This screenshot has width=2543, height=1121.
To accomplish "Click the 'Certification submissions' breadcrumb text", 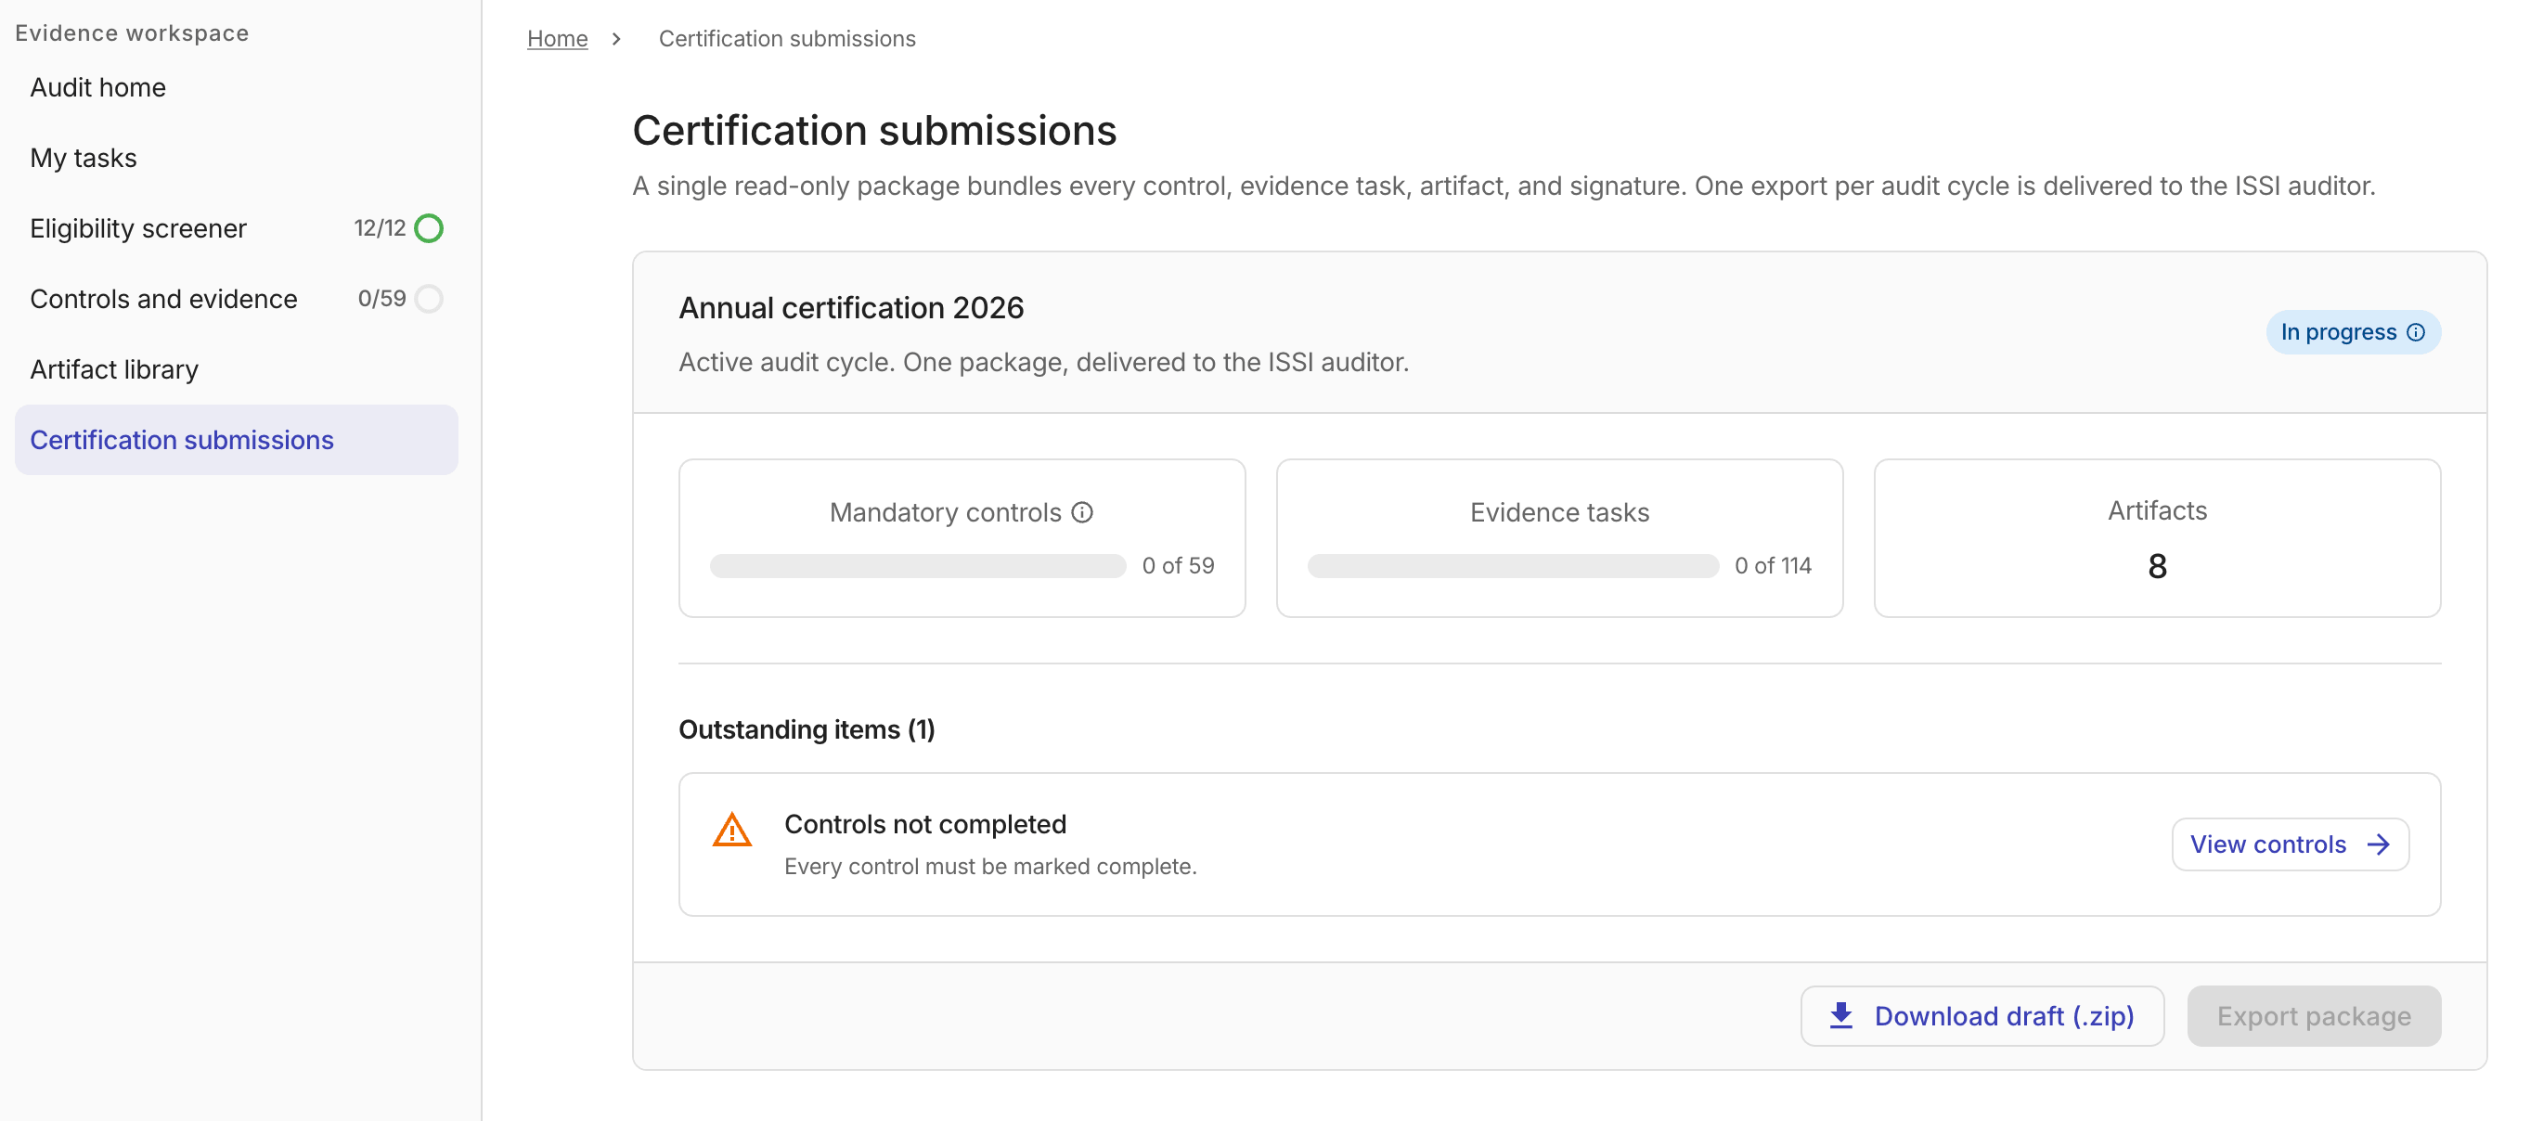I will pos(787,38).
